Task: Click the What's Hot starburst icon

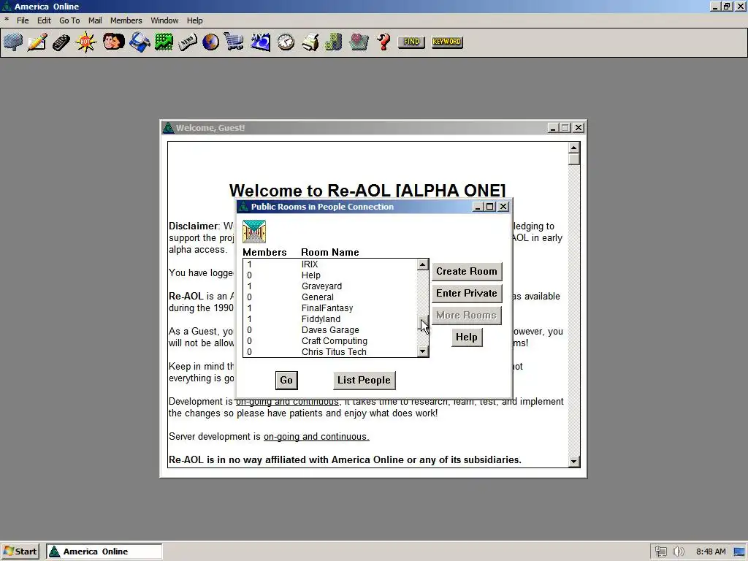Action: (86, 42)
